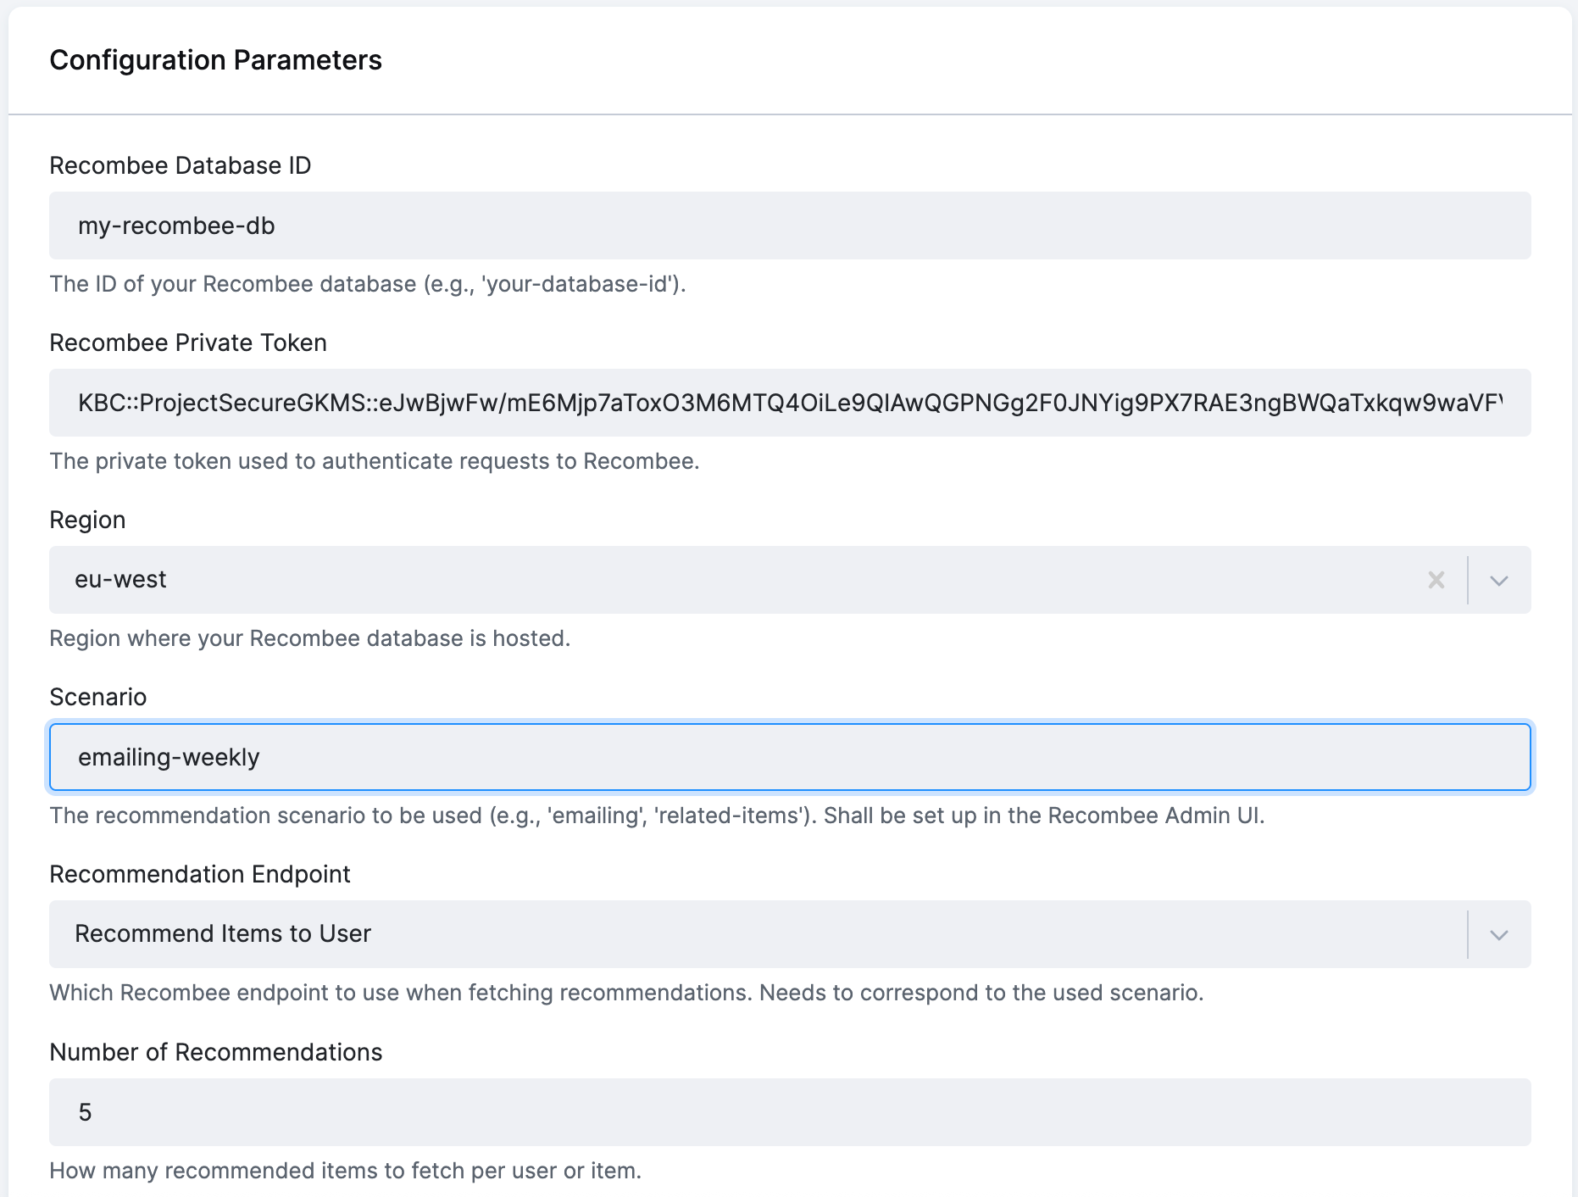
Task: Click the region hosted description text
Action: tap(310, 638)
